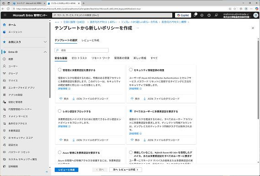Image resolution: width=260 pixels, height=176 pixels.
Task: Open 概要 under Entra ID
Action: pyautogui.click(x=11, y=59)
